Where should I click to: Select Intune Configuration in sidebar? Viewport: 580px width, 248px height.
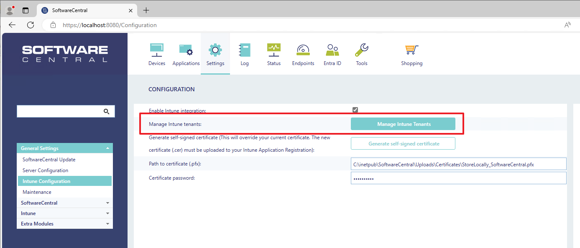(65, 181)
